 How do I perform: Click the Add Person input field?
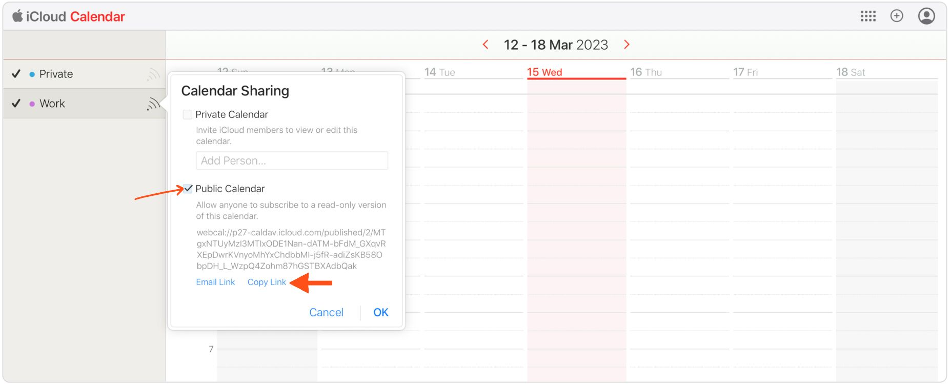292,160
